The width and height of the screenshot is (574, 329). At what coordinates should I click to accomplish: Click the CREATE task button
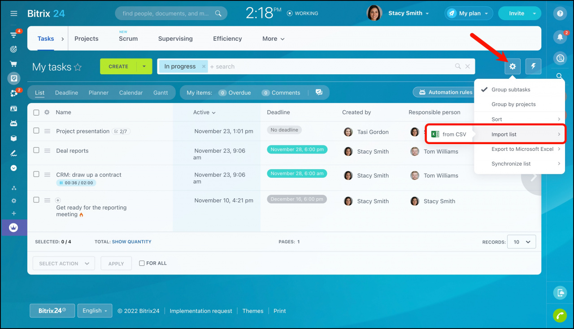tap(118, 66)
